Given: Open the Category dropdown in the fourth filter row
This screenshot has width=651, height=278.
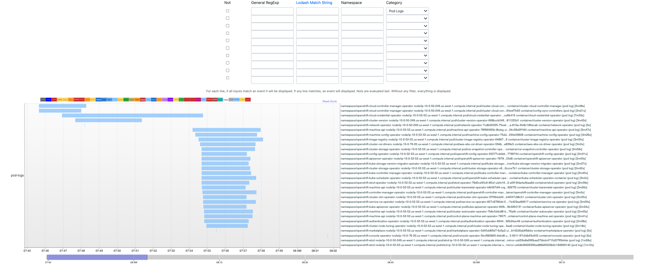Looking at the screenshot, I should coord(407,33).
